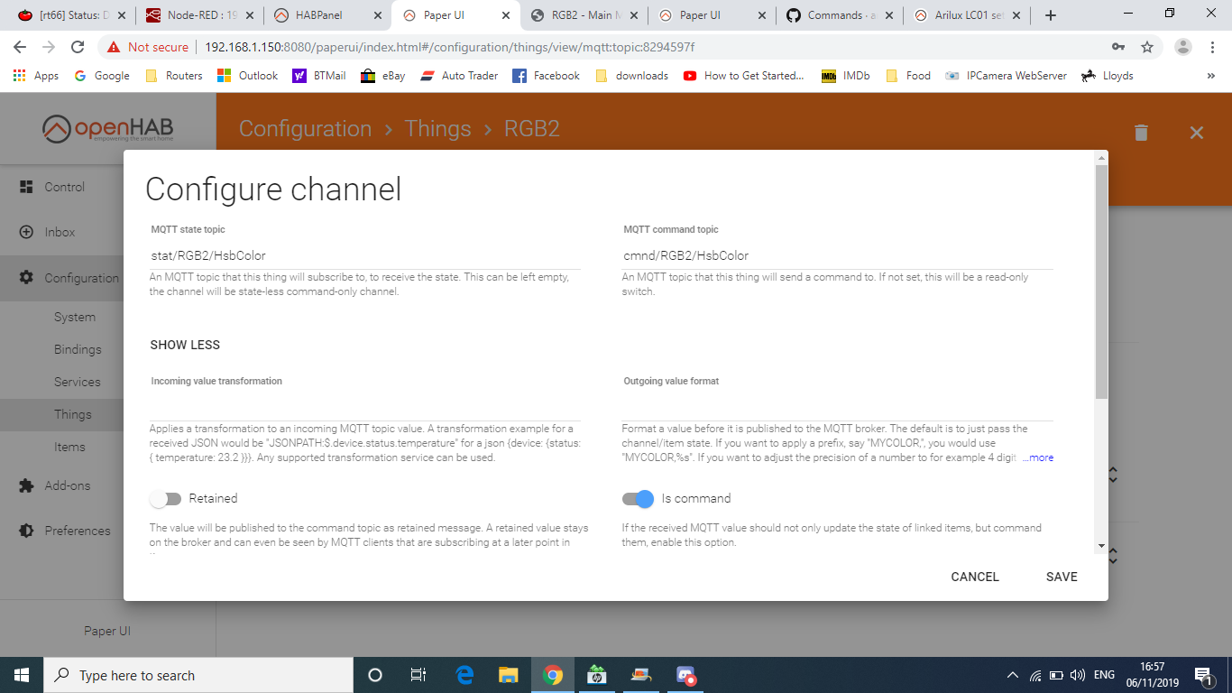Screen dimensions: 1232x693
Task: Enable the Retained toggle
Action: [166, 498]
